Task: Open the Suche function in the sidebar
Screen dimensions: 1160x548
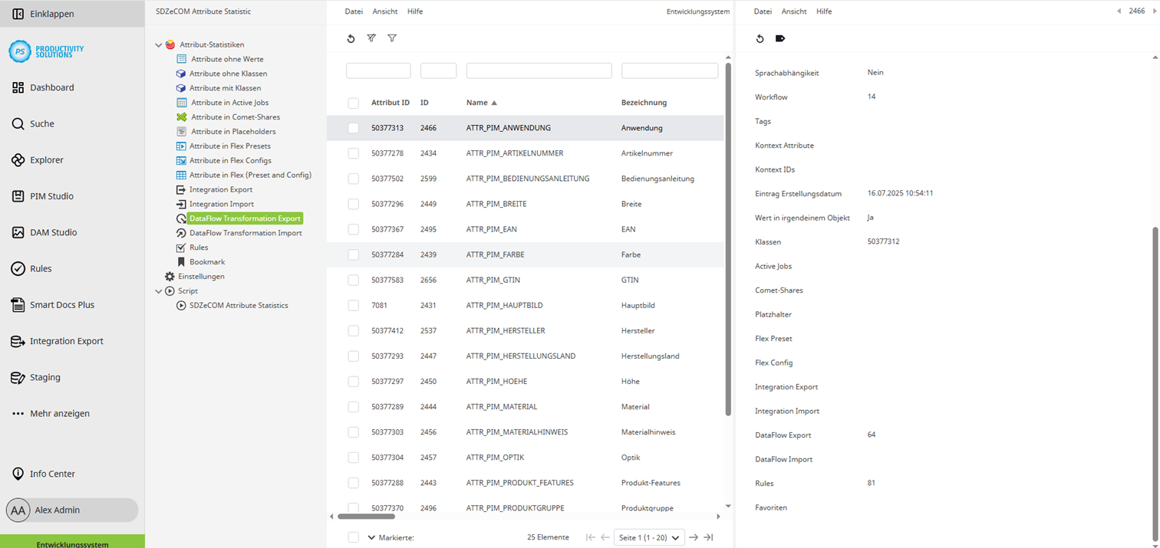Action: (x=41, y=123)
